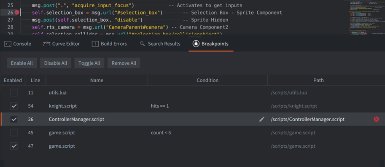This screenshot has width=385, height=167.
Task: Uncheck the ControllerManager.script breakpoint checkbox
Action: [x=14, y=120]
